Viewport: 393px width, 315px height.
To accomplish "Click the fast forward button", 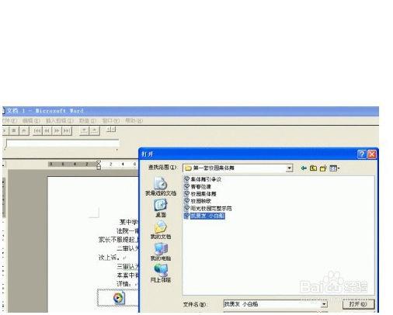I will (57, 131).
